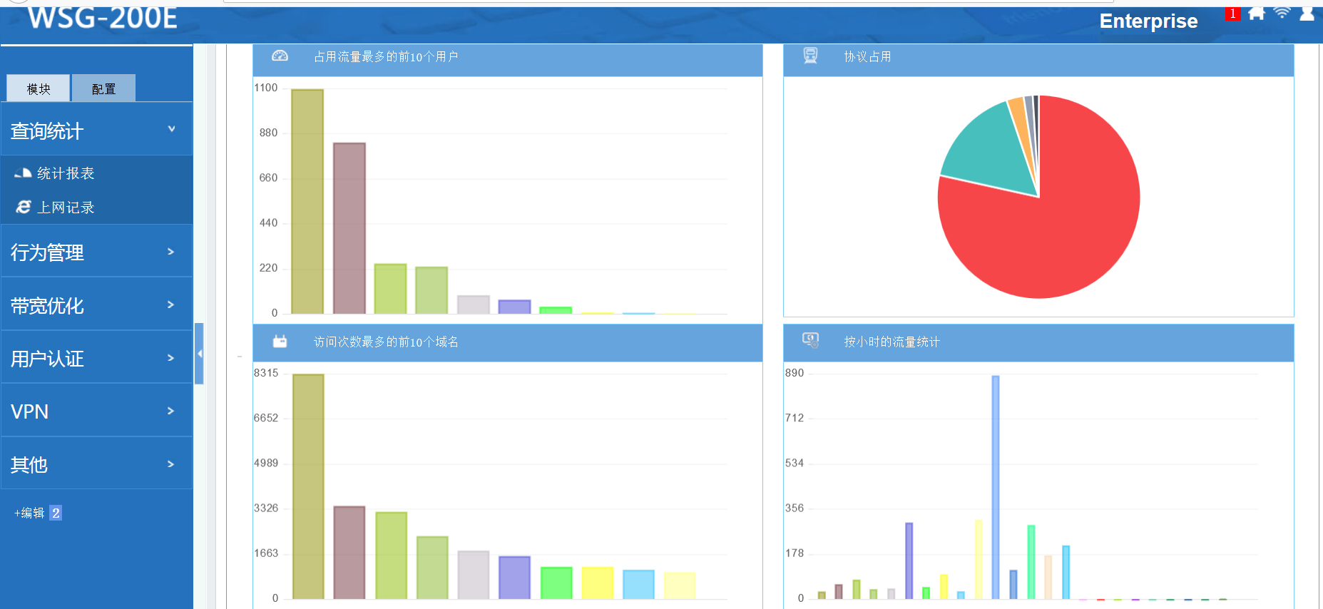
Task: Collapse the sidebar using the splitter handle
Action: click(199, 354)
